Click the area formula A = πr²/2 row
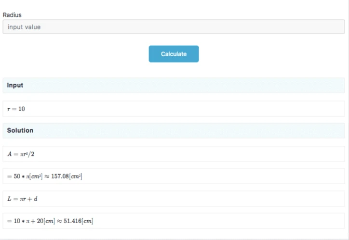Image resolution: width=349 pixels, height=240 pixels. tap(174, 154)
